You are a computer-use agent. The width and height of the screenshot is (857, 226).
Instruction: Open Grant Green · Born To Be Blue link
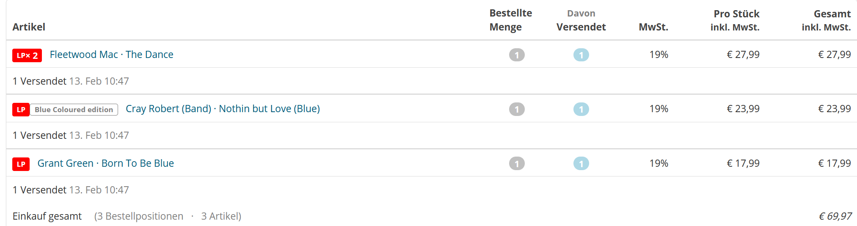(x=106, y=163)
